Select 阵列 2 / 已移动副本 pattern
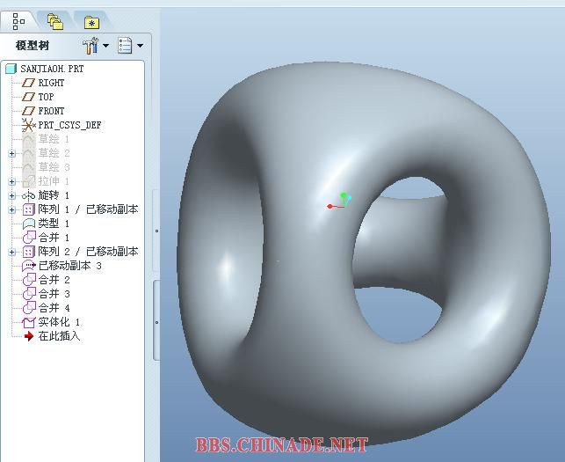 [88, 252]
